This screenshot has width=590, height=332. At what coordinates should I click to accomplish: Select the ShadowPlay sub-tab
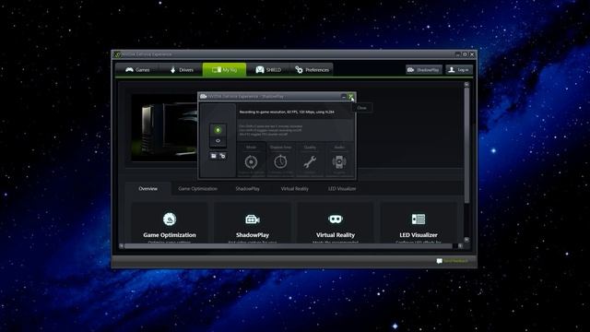tap(247, 188)
